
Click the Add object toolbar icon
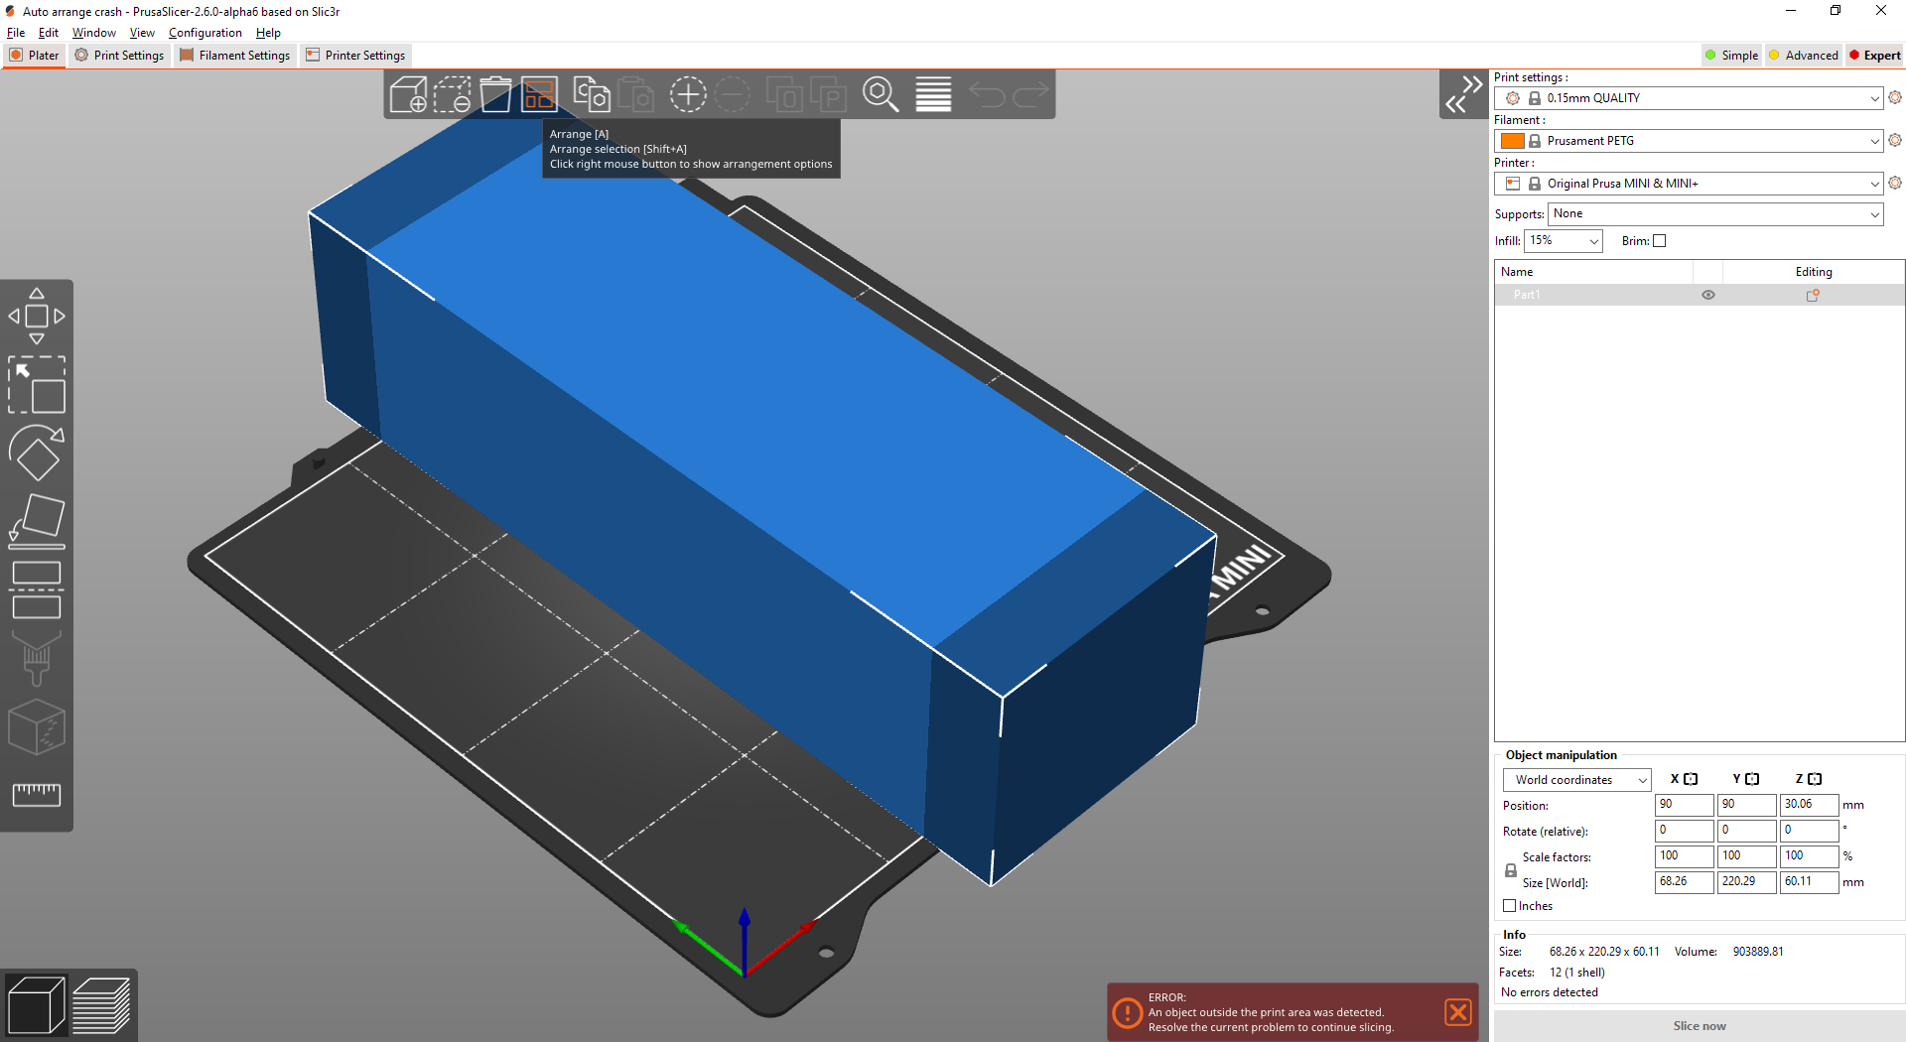(408, 94)
